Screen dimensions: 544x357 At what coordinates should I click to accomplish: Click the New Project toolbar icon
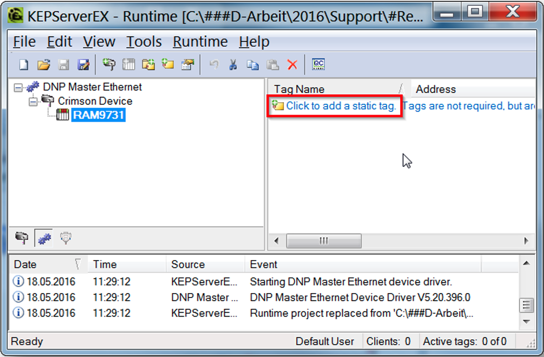pyautogui.click(x=24, y=64)
